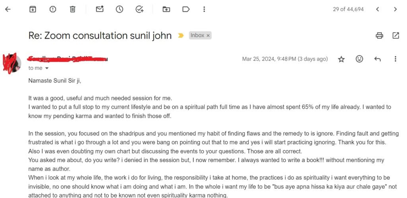Image resolution: width=407 pixels, height=198 pixels.
Task: Remove the Inbox label from conversation
Action: tap(208, 35)
